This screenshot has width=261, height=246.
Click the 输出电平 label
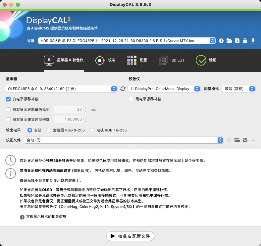[13, 130]
